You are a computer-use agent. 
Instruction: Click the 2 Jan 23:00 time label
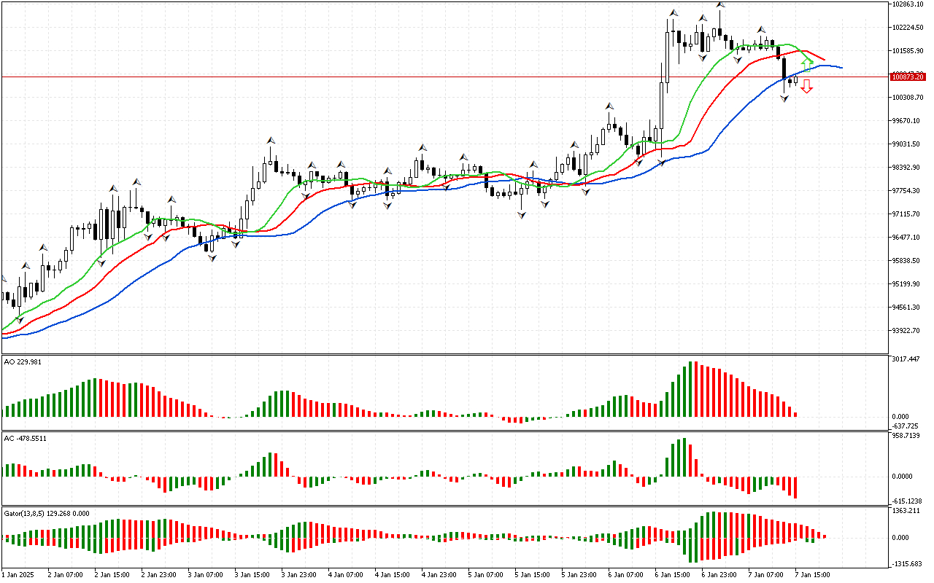coord(158,574)
